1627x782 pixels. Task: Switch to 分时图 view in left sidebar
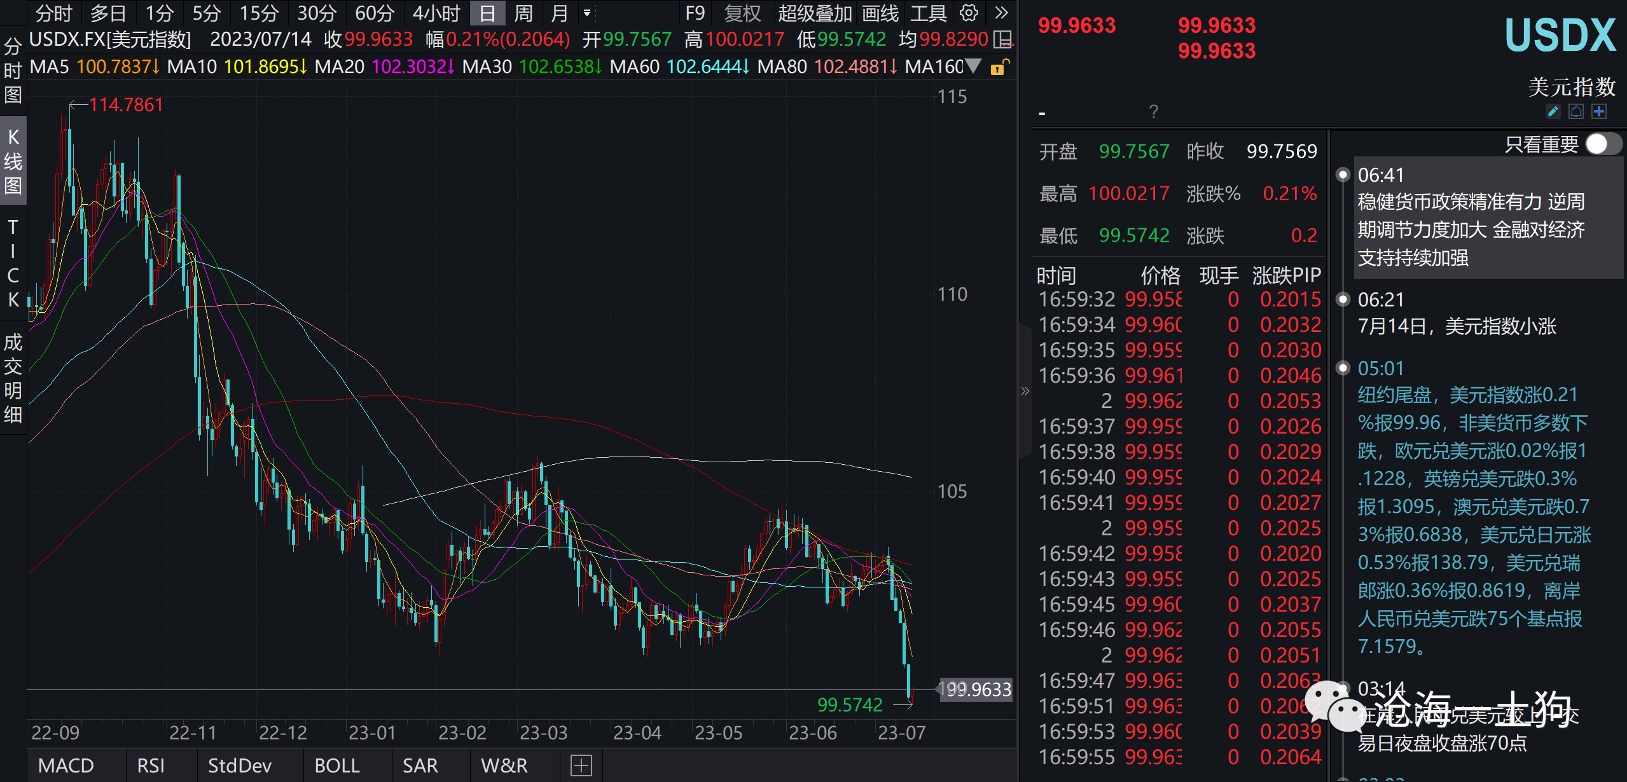tap(13, 70)
